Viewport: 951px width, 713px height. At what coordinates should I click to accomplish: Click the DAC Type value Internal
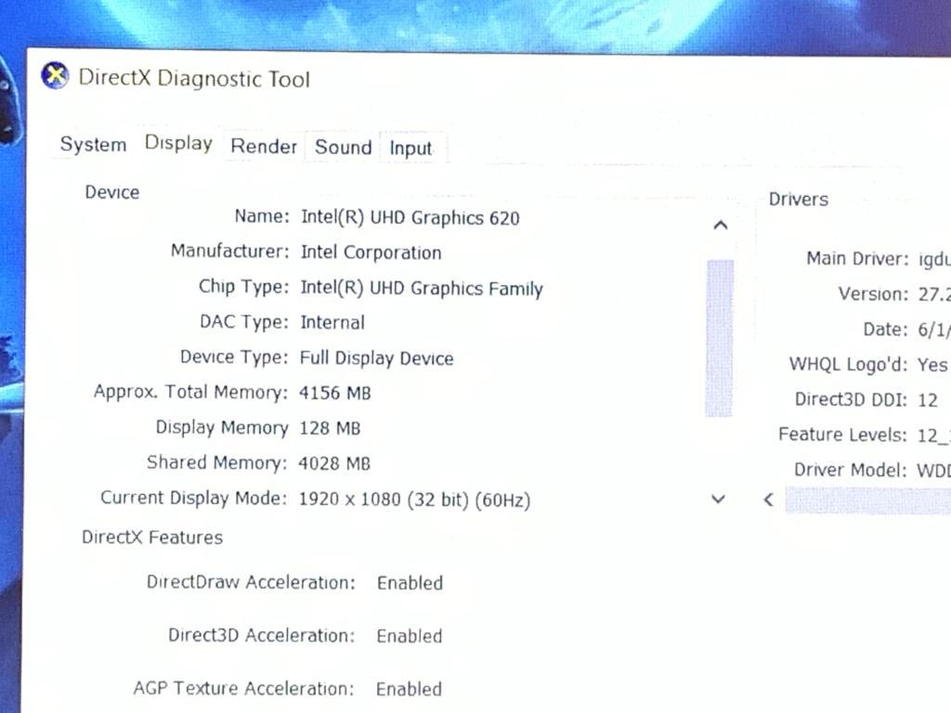332,322
